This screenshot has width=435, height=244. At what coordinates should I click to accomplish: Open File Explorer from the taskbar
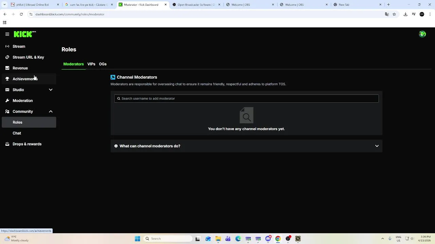(x=218, y=239)
